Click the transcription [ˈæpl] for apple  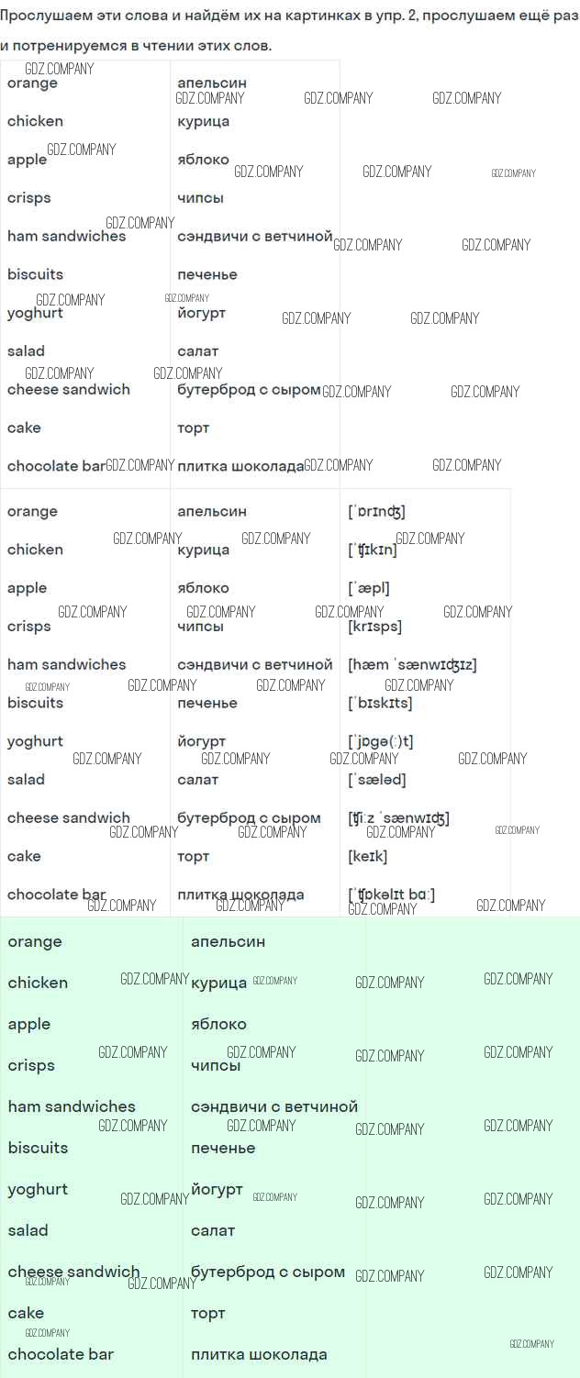coord(370,588)
